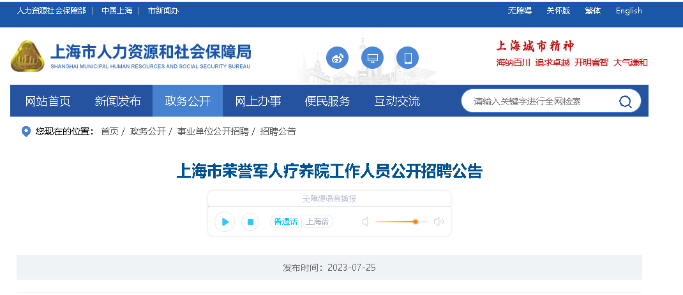
Task: Open 市新闻办 link
Action: (x=163, y=11)
